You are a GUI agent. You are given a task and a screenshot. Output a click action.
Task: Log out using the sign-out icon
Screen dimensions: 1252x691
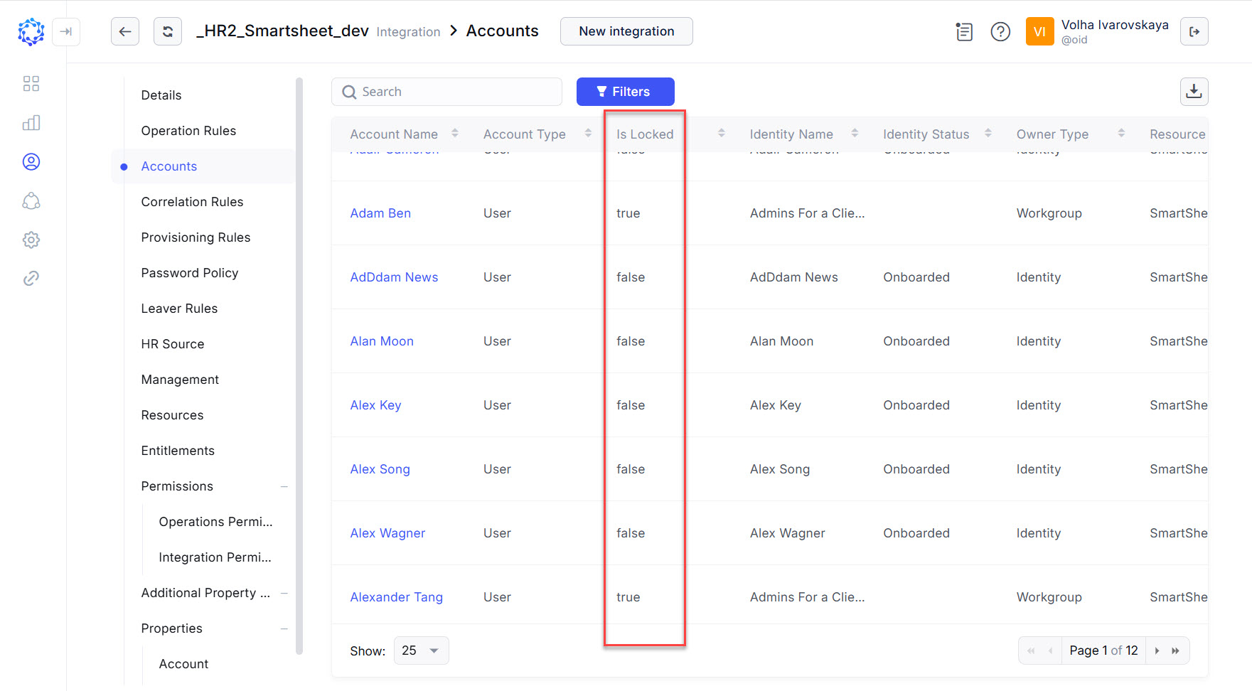1194,31
